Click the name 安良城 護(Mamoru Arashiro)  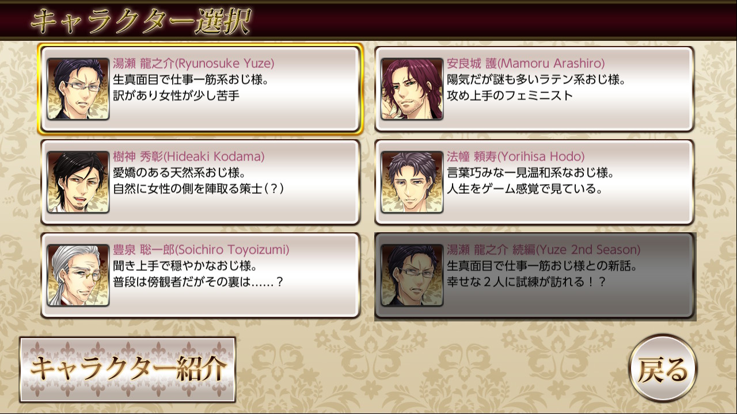click(526, 63)
